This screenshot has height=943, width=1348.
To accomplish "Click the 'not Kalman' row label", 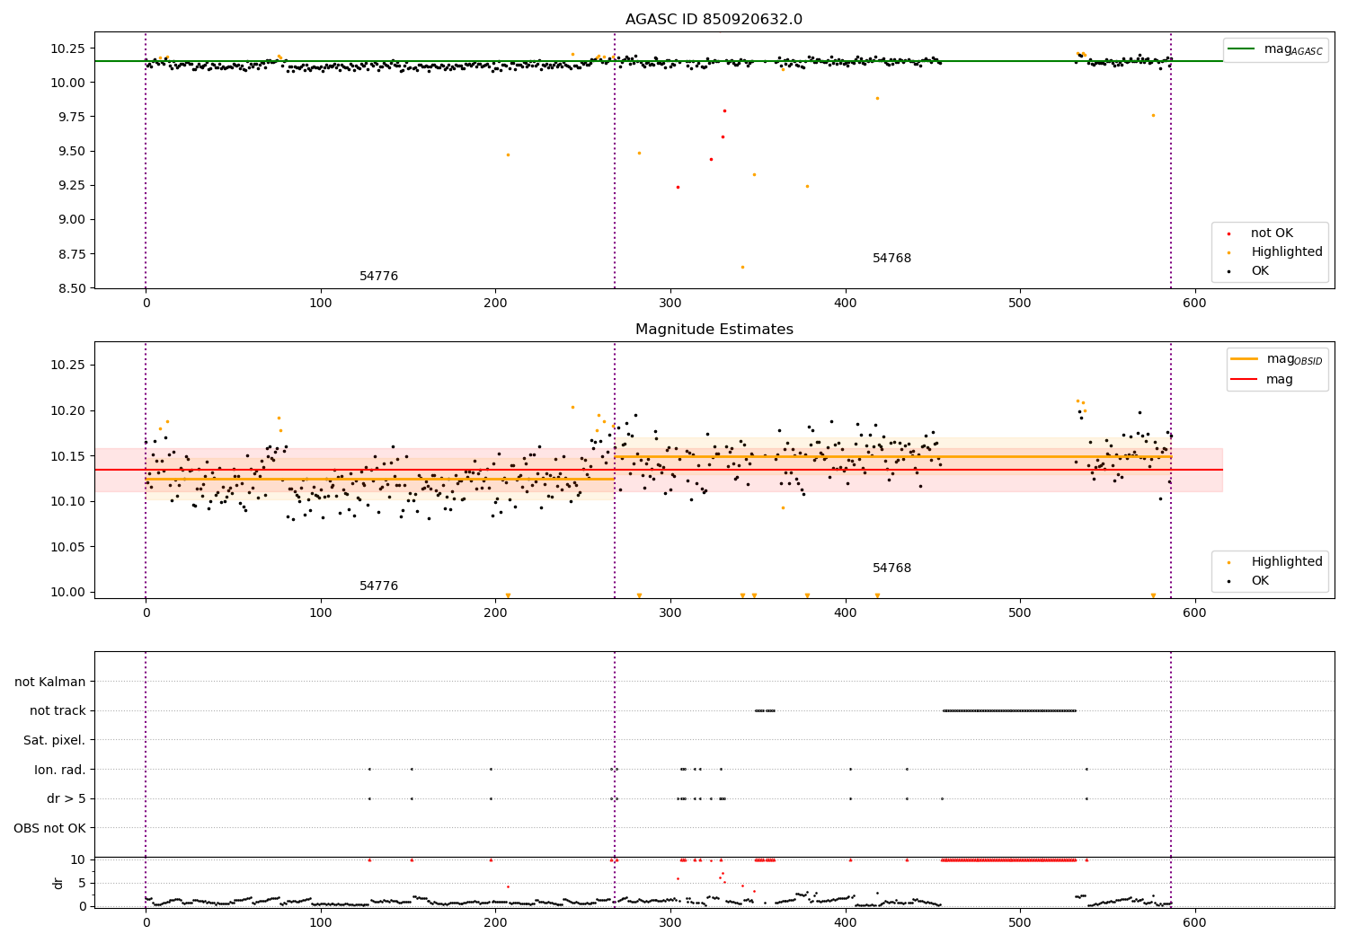I will pos(50,683).
